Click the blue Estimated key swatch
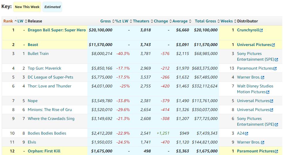Viewport: 284px width, 155px height. coord(52,7)
